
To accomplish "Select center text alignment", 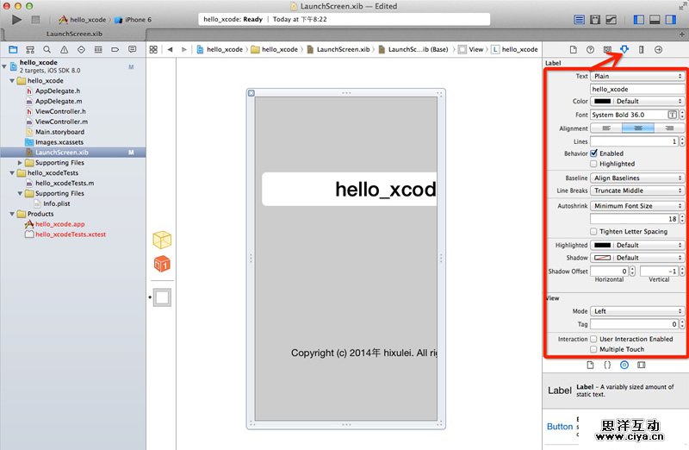I will (x=638, y=128).
